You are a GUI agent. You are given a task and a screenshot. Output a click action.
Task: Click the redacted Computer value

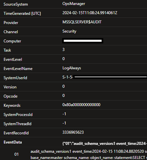(x=83, y=41)
